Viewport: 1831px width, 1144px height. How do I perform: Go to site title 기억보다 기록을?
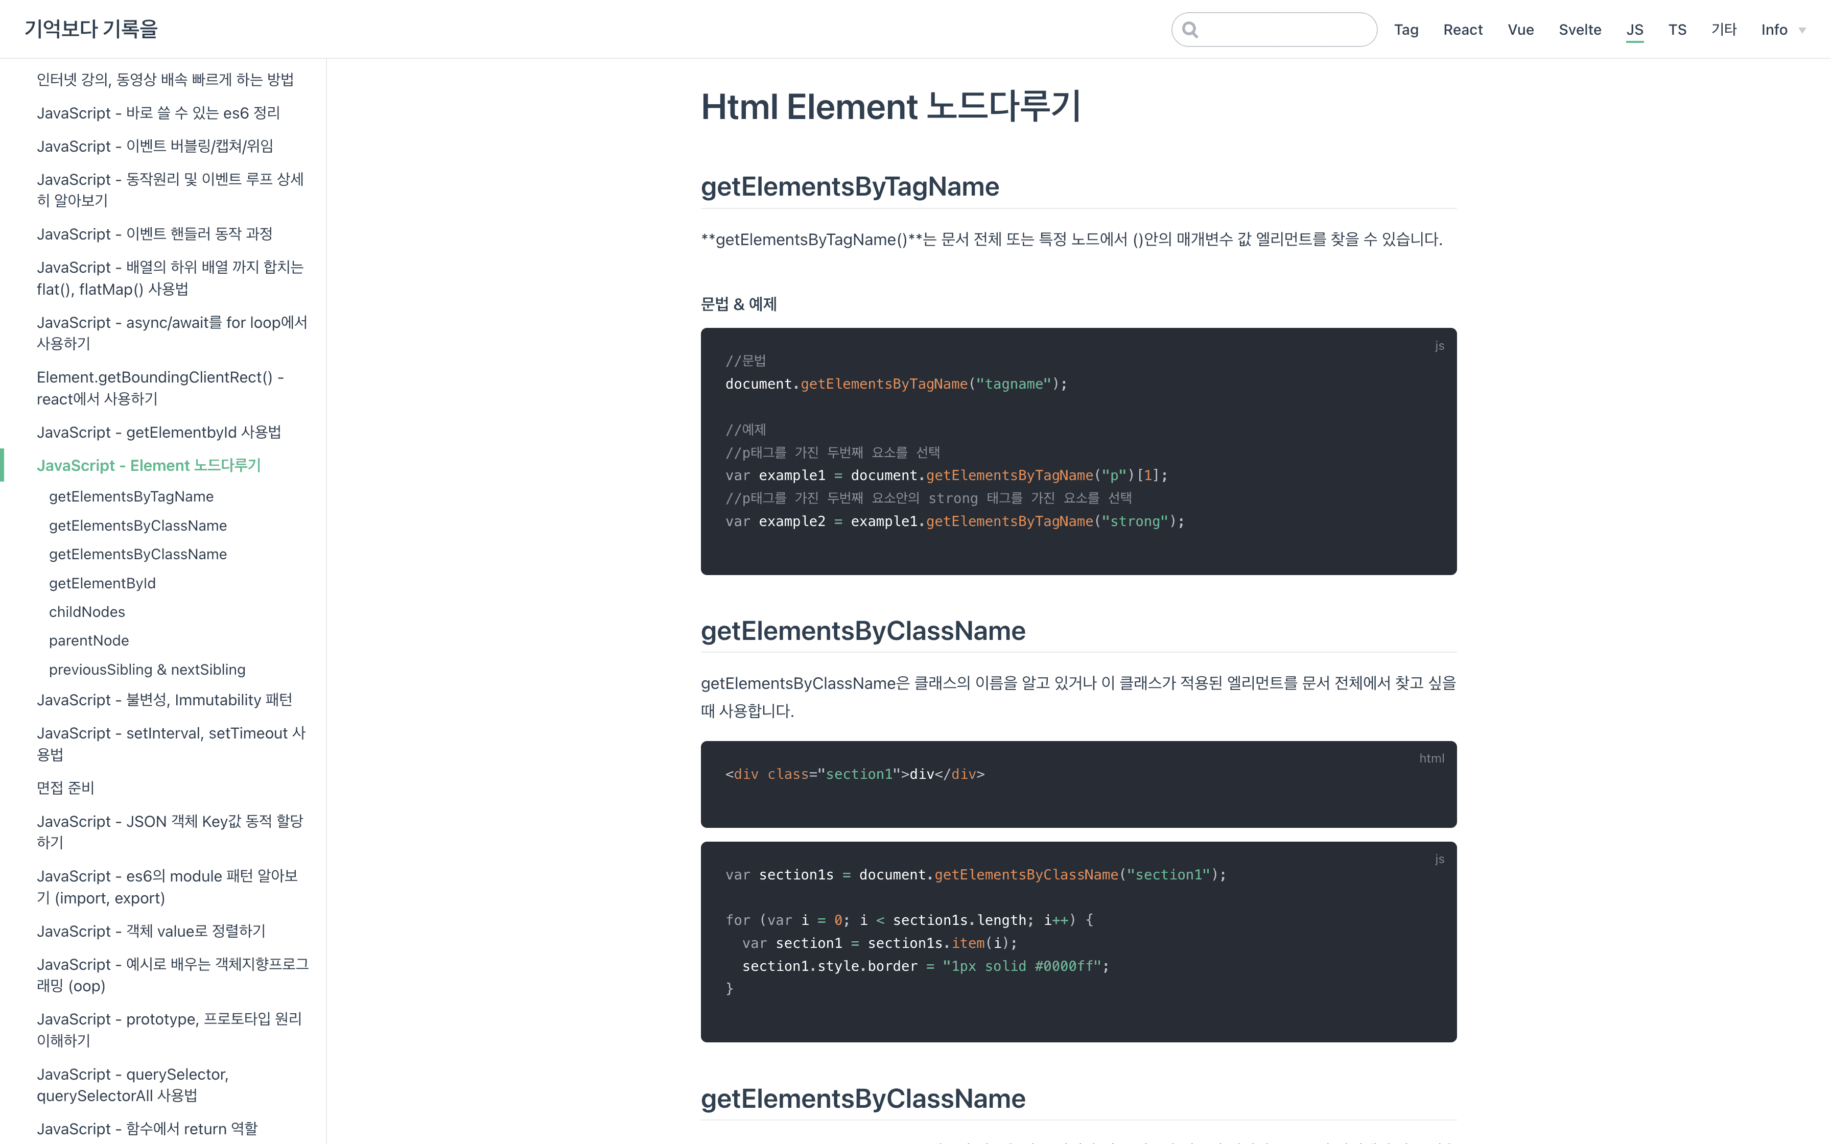[x=91, y=29]
